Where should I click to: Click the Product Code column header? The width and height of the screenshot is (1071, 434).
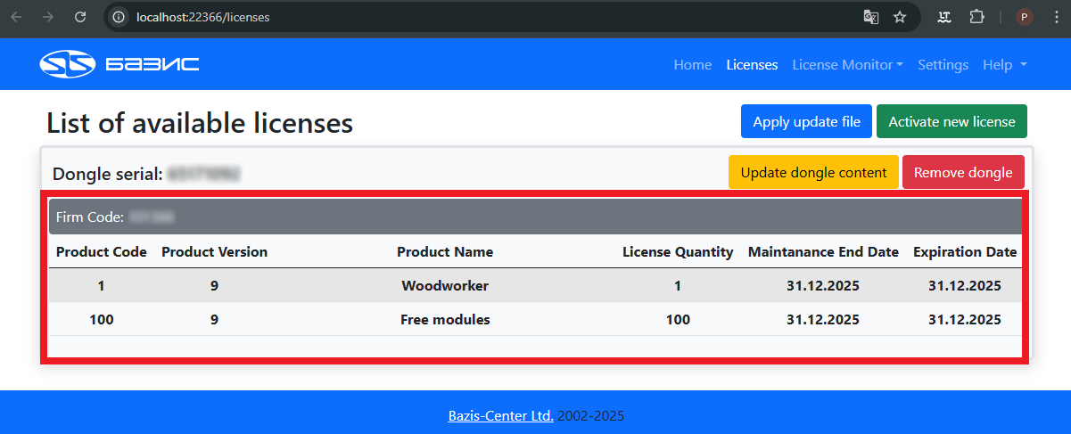(102, 252)
